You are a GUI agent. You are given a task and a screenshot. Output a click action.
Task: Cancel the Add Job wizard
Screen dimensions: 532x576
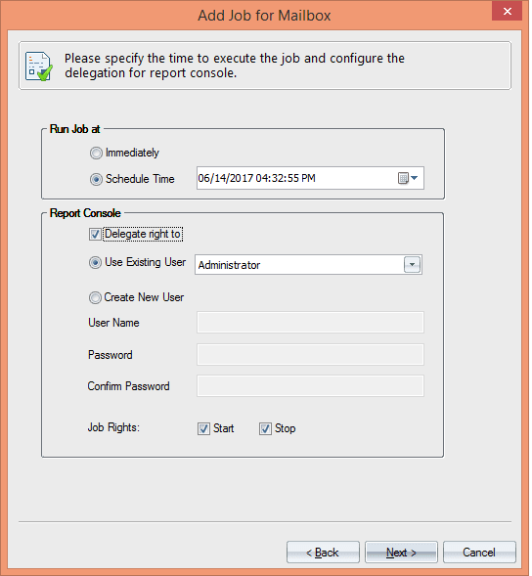pos(479,553)
